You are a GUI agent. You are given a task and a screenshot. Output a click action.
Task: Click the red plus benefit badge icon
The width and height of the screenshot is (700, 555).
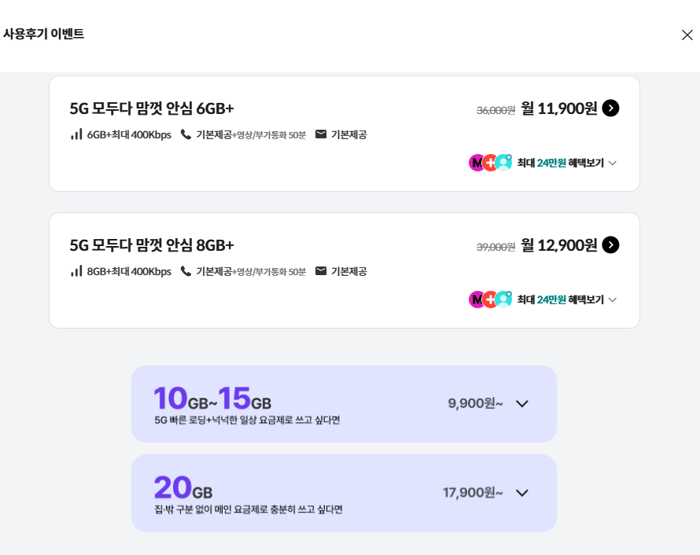coord(488,163)
